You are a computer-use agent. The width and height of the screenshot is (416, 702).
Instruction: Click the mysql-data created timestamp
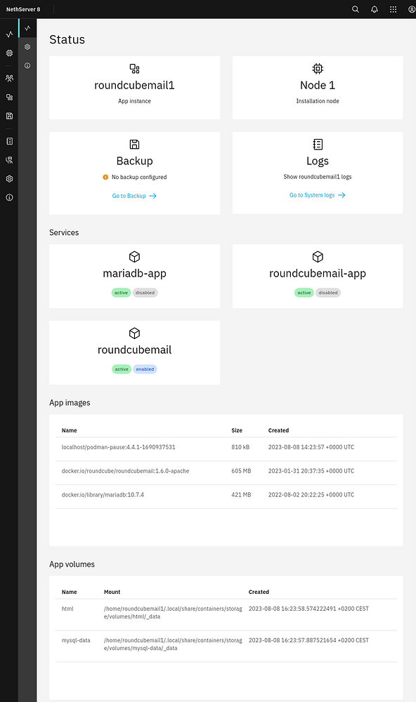[309, 641]
